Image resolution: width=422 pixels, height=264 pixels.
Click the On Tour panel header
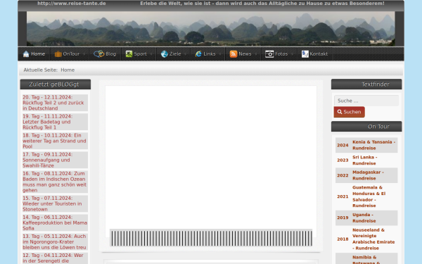click(x=366, y=126)
